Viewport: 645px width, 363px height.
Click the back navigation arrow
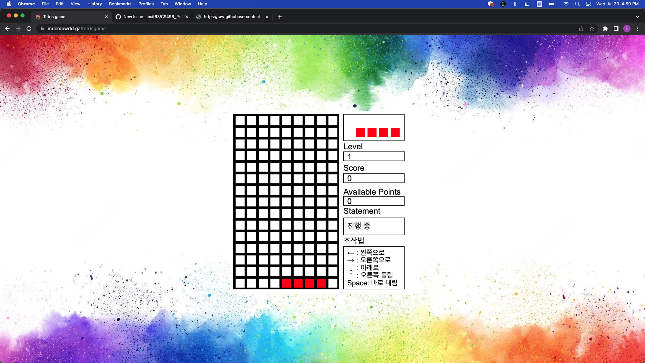click(x=7, y=29)
